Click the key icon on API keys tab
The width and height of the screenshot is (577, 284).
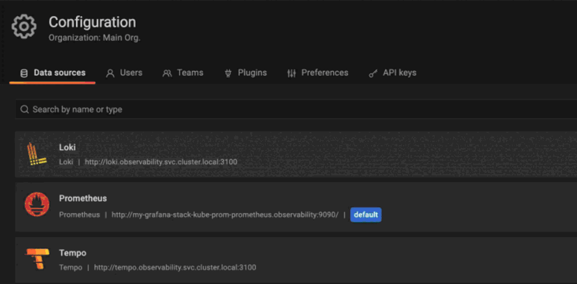click(x=373, y=73)
